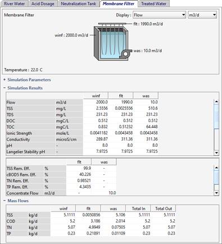Click the TN flt mass value 4.9949
The width and height of the screenshot is (222, 244).
pos(94,227)
